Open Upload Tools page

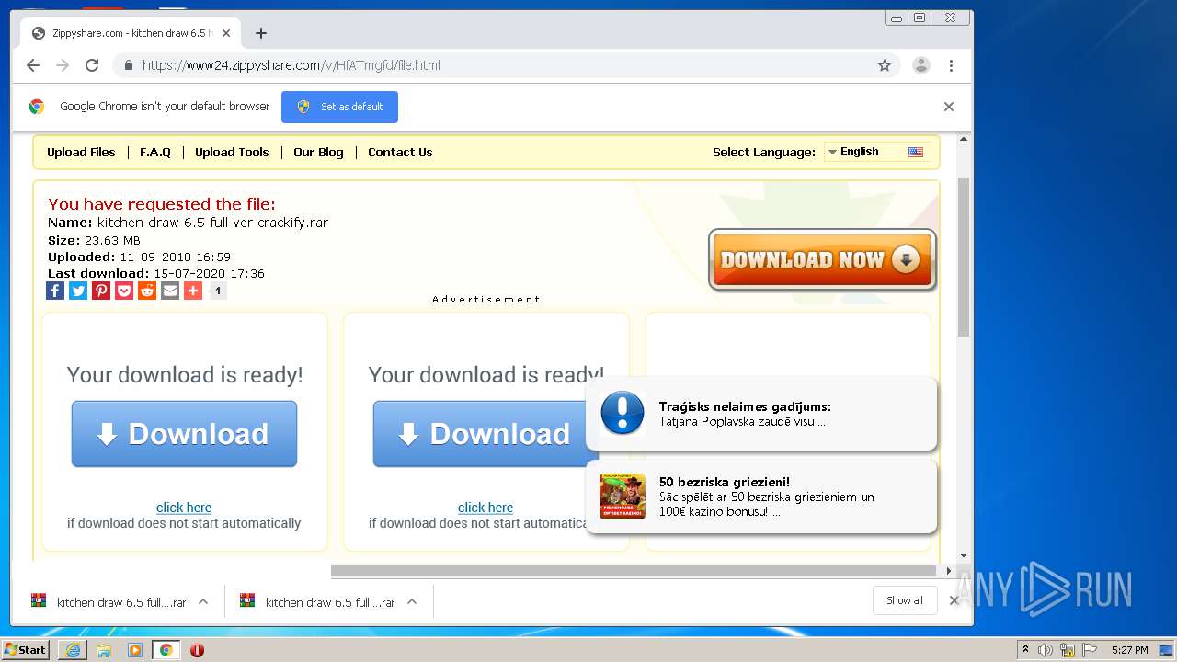(x=232, y=153)
